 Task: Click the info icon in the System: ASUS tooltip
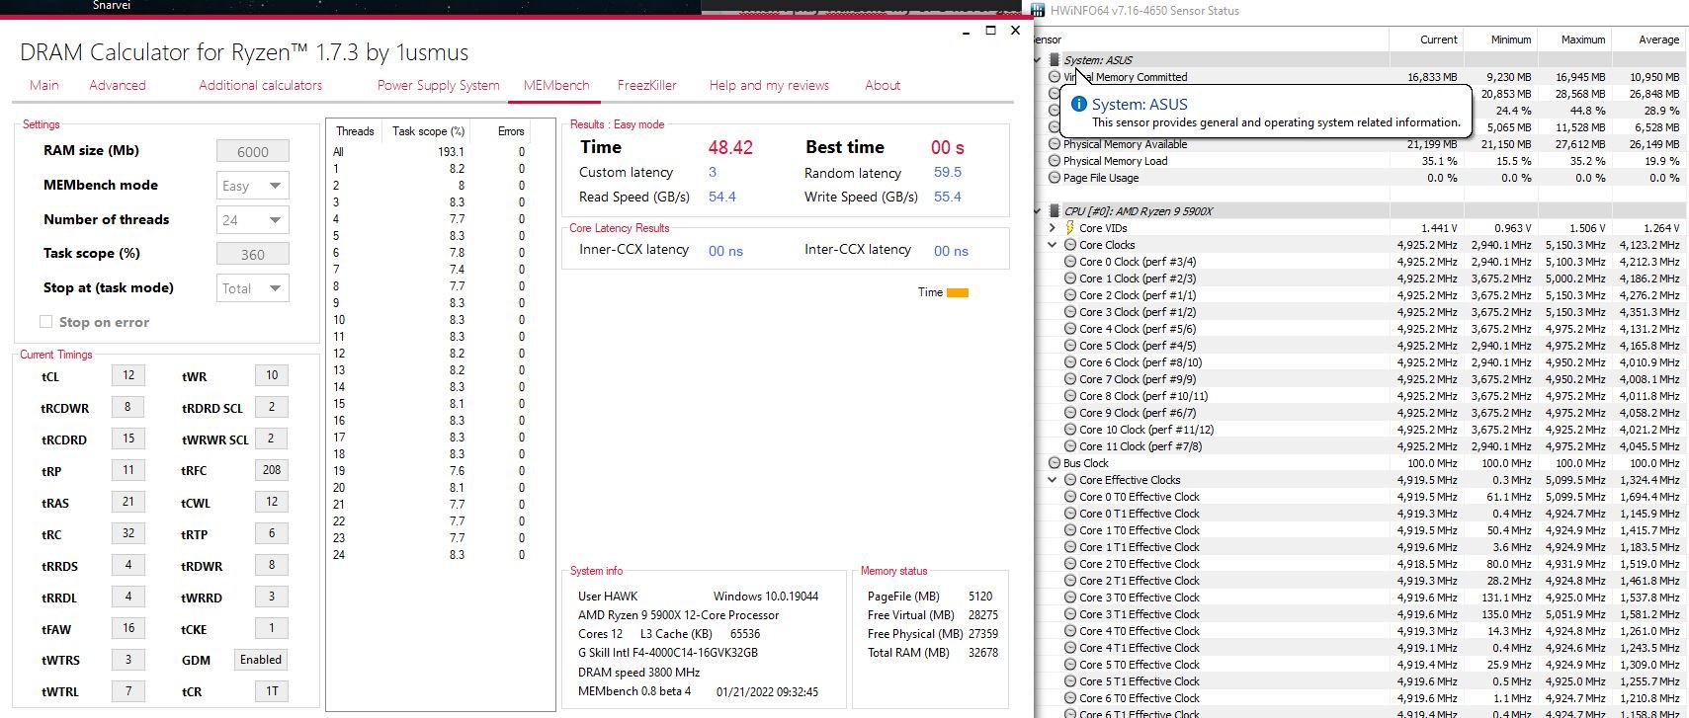click(x=1079, y=104)
